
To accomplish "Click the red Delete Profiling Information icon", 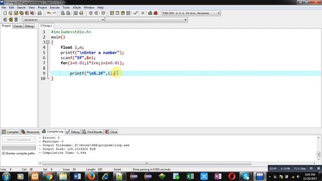I will pyautogui.click(x=155, y=13).
